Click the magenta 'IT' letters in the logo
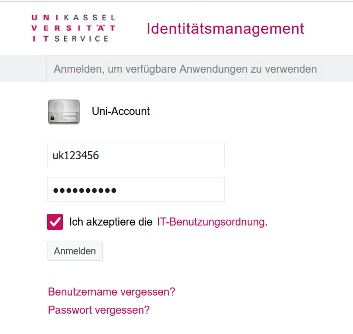This screenshot has height=334, width=353. pos(41,38)
